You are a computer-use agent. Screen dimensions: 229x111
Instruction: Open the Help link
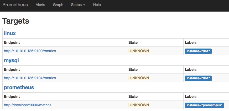click(97, 5)
